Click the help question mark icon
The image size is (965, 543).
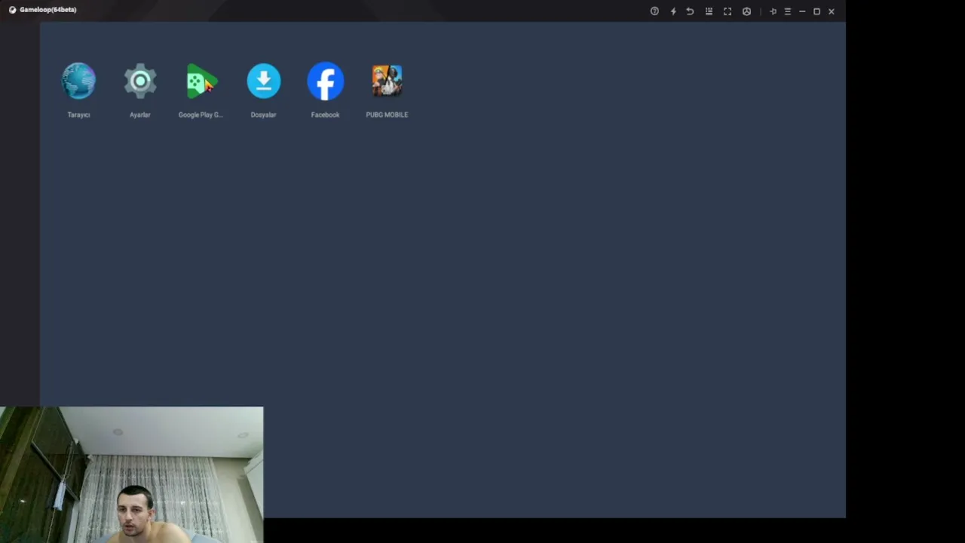tap(654, 11)
